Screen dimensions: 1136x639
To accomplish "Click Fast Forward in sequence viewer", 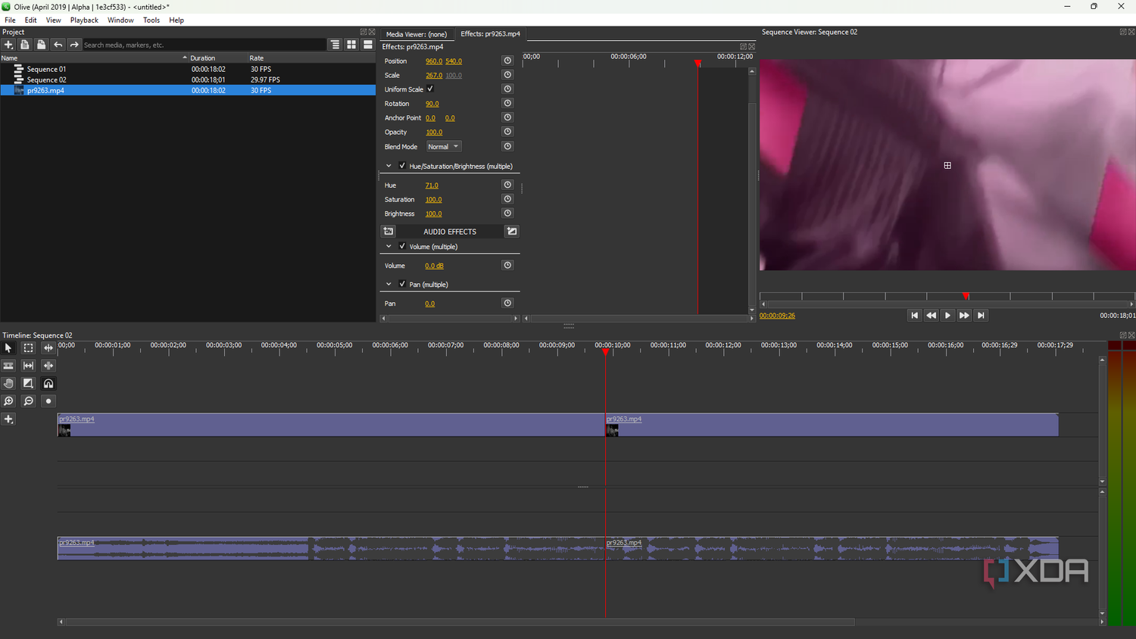I will pyautogui.click(x=964, y=316).
